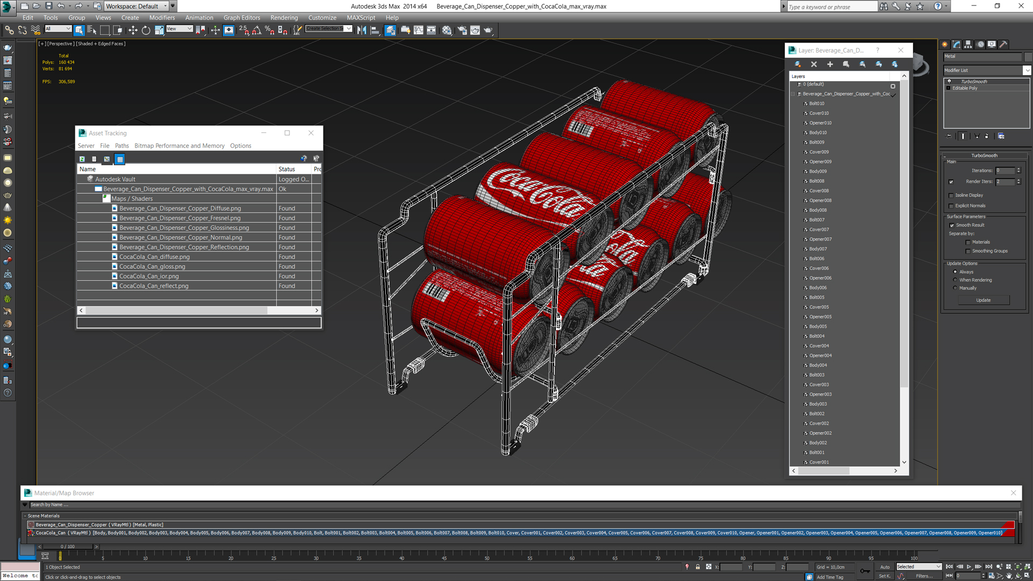Viewport: 1033px width, 581px height.
Task: Click the Auto key button
Action: pyautogui.click(x=885, y=567)
